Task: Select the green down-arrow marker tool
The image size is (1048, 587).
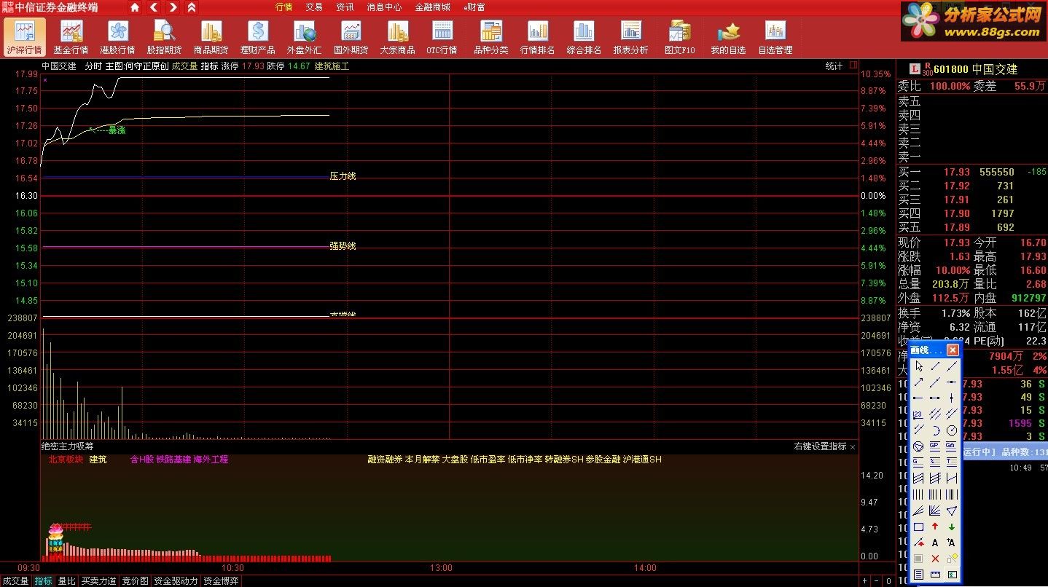Action: [952, 526]
